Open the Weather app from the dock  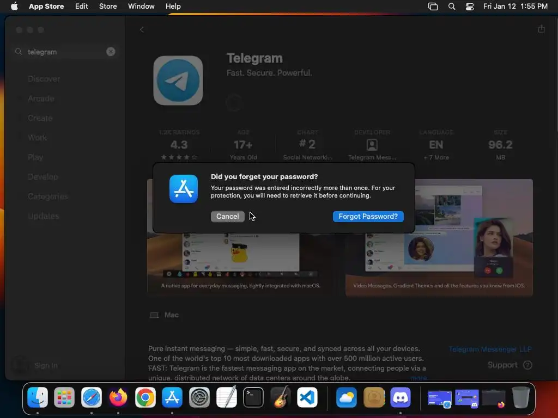[347, 397]
